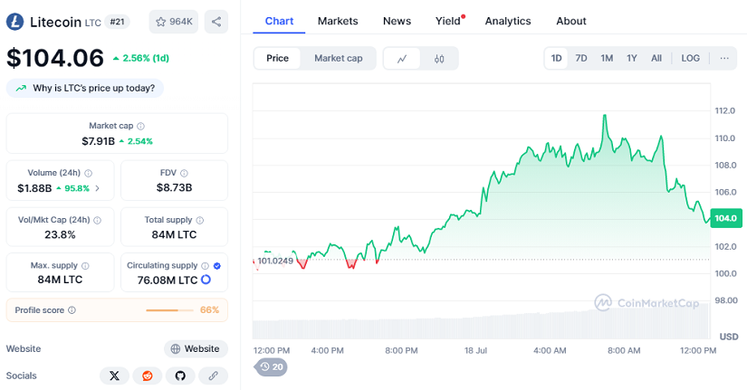Show Vol/Mkt Cap (24h) info icon
This screenshot has width=747, height=390.
(x=97, y=220)
